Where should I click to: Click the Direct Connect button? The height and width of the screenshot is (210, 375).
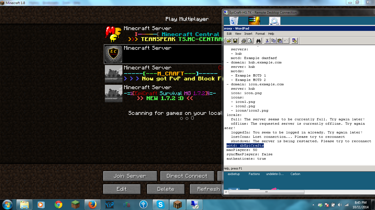click(x=187, y=176)
